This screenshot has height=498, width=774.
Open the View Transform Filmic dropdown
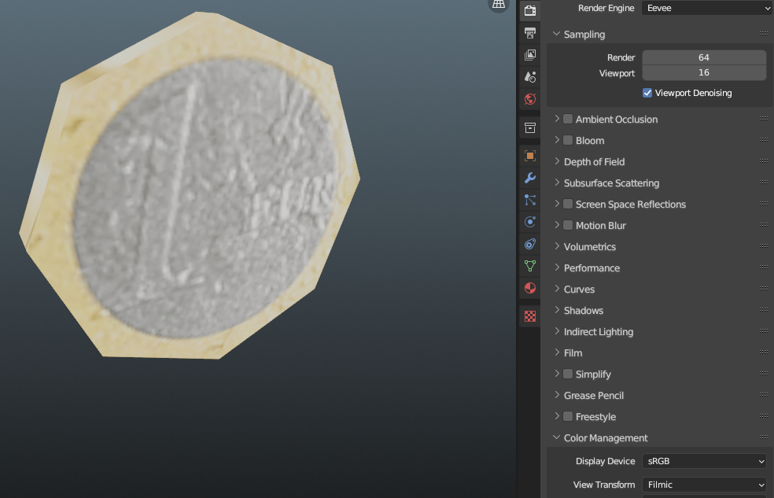click(x=704, y=485)
